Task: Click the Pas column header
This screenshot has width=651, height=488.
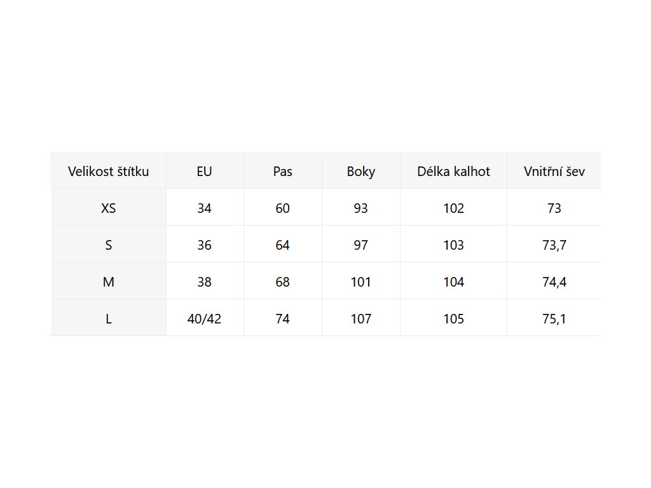Action: tap(282, 172)
